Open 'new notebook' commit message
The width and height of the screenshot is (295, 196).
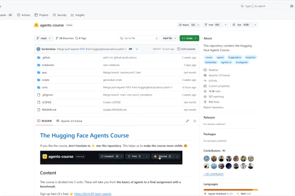pyautogui.click(x=111, y=65)
